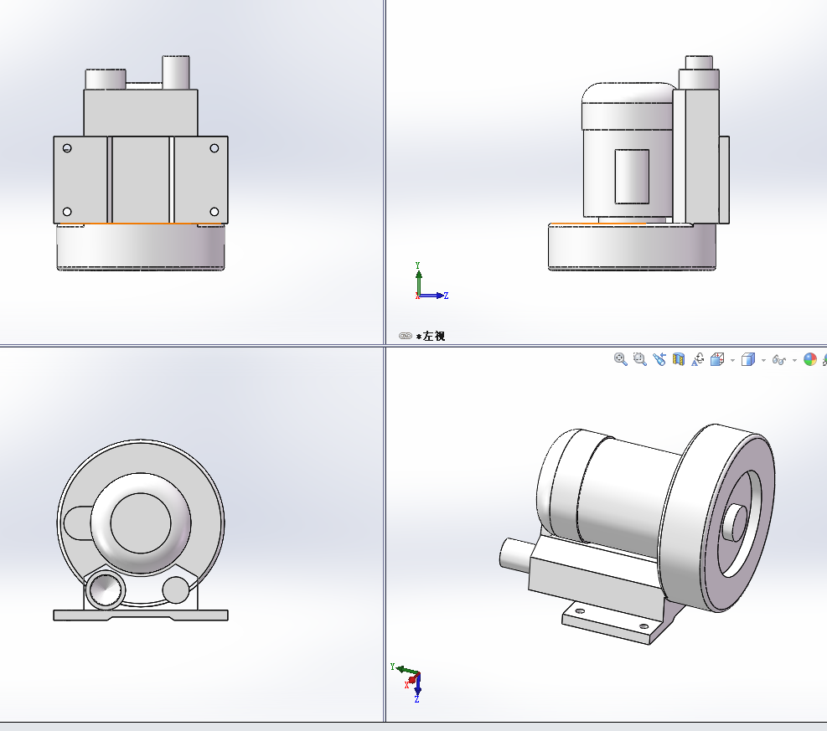The height and width of the screenshot is (731, 827).
Task: Click the Display Style shaded cube icon
Action: coord(748,359)
